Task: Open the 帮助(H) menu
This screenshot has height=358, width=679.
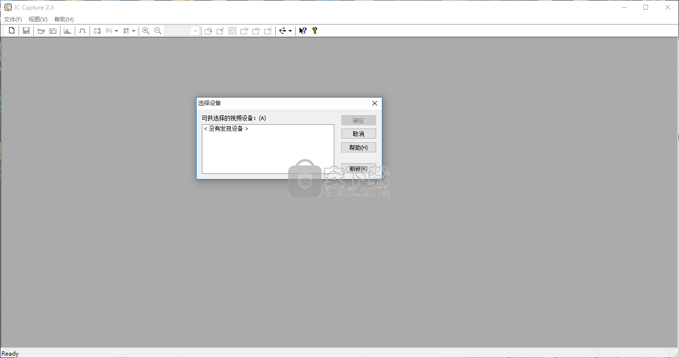Action: (x=64, y=19)
